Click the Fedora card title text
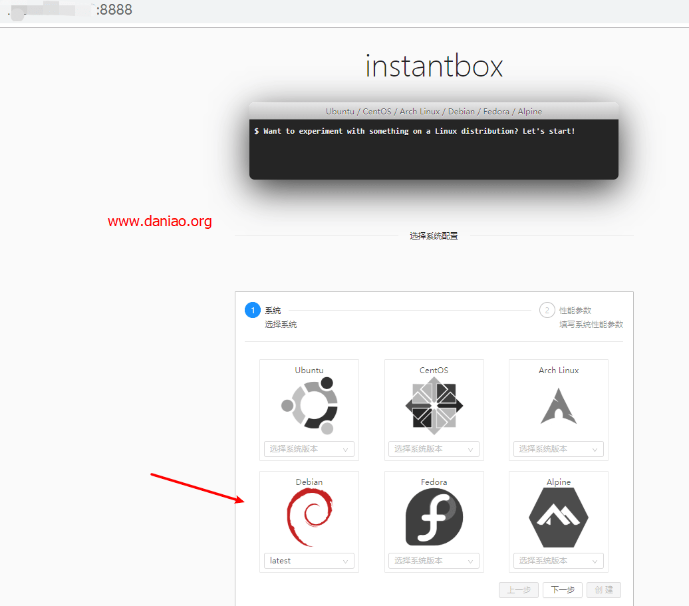 coord(434,482)
